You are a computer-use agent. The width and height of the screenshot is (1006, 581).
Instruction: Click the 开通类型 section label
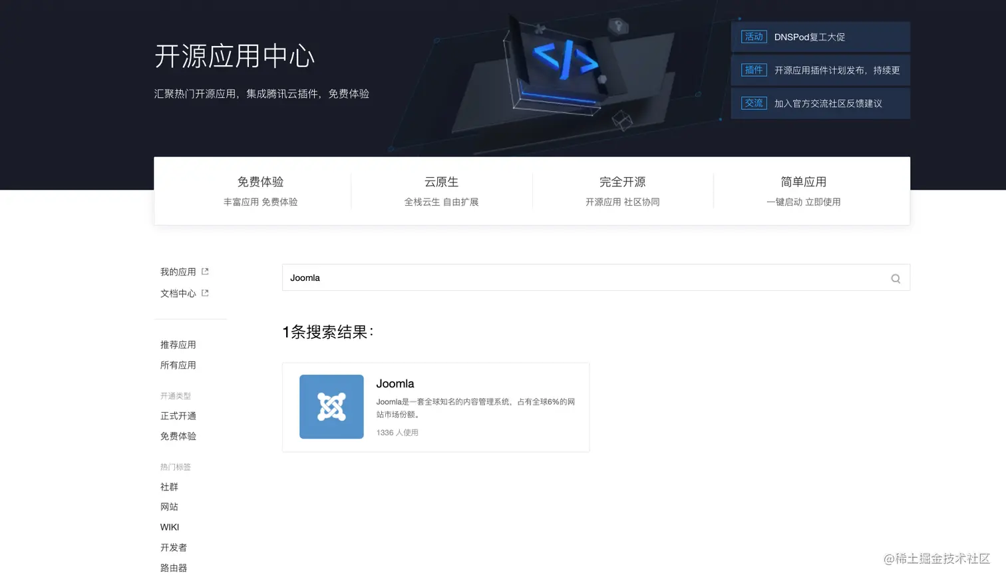coord(176,396)
